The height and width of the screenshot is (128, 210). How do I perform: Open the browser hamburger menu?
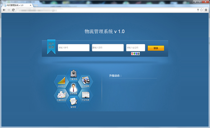[206, 10]
